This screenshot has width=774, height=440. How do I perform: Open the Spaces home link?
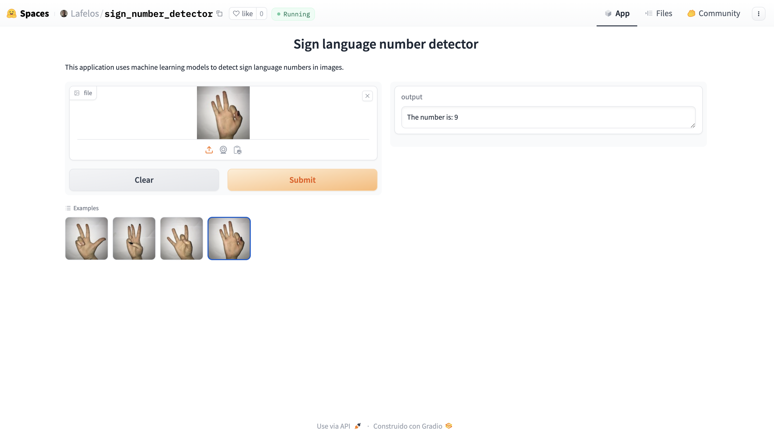pos(34,13)
